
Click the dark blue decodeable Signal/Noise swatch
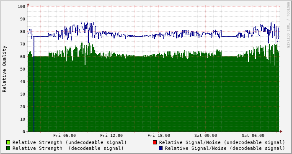pyautogui.click(x=160, y=148)
